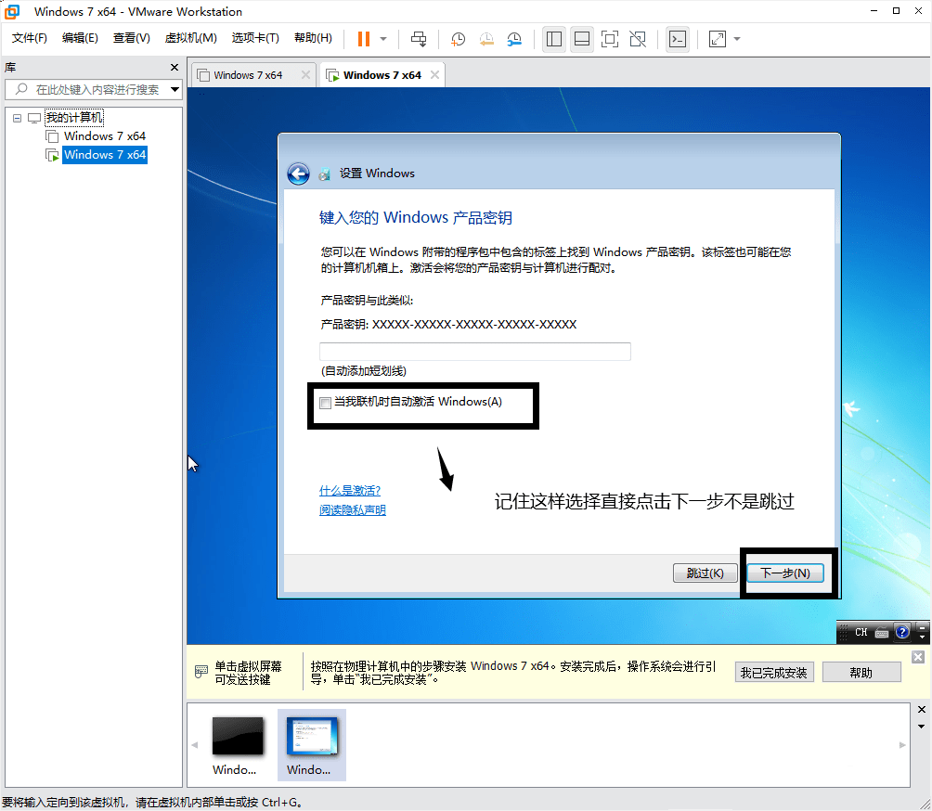This screenshot has height=811, width=932.
Task: Click the keyboard icon on language bar
Action: [x=882, y=633]
